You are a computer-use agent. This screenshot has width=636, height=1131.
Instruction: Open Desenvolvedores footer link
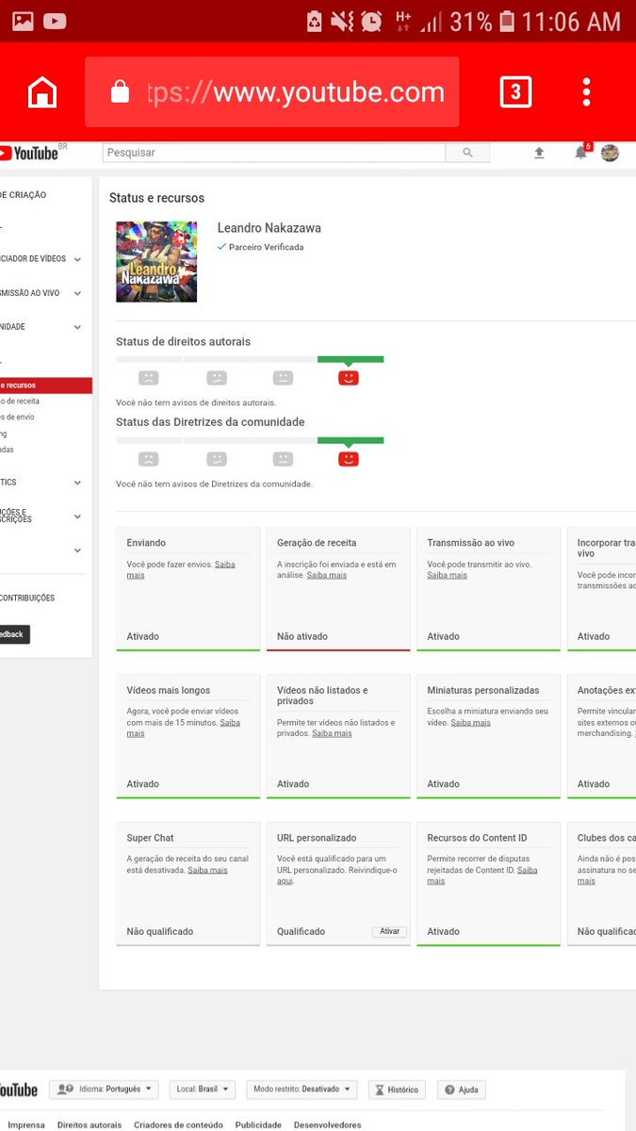coord(328,1124)
